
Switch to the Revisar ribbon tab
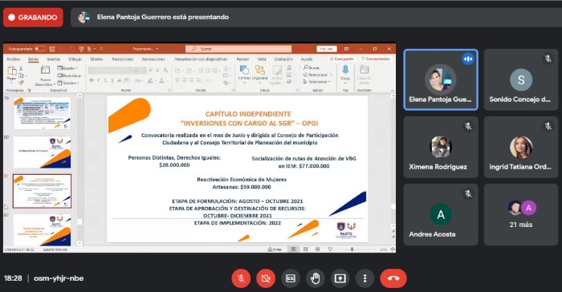242,59
